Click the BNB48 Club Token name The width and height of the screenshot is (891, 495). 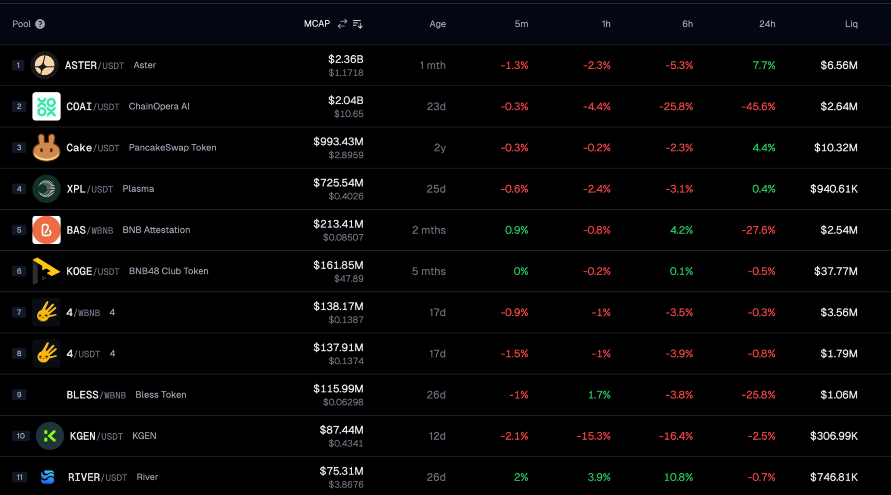coord(168,271)
